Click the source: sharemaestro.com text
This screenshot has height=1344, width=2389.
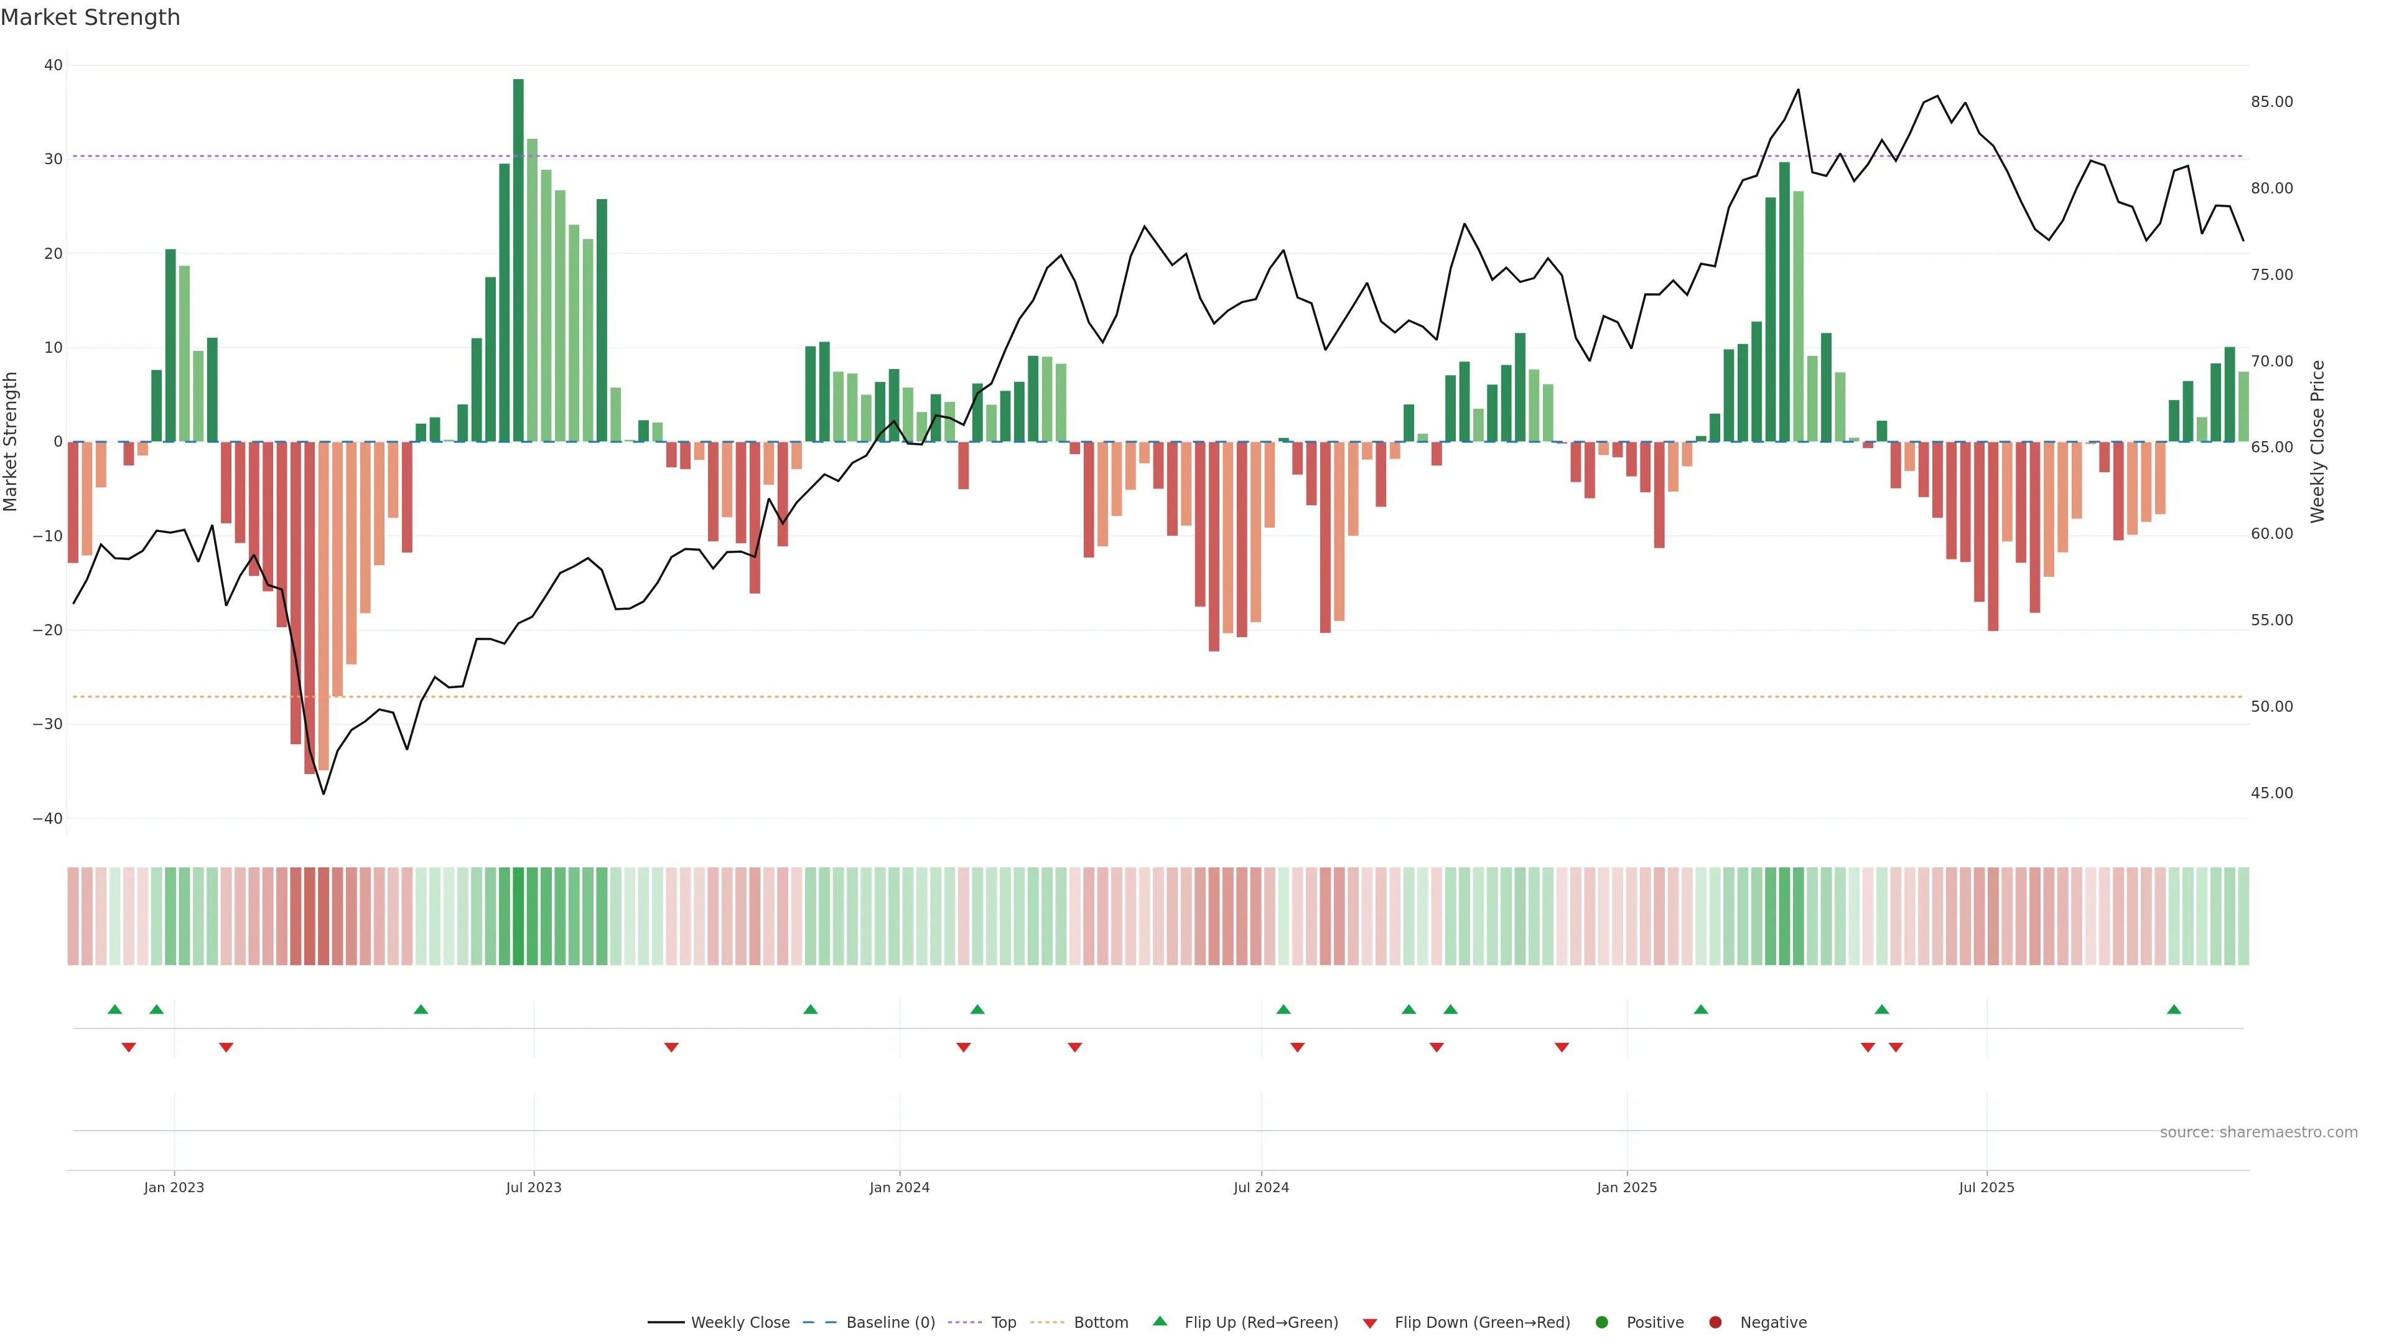point(2258,1132)
